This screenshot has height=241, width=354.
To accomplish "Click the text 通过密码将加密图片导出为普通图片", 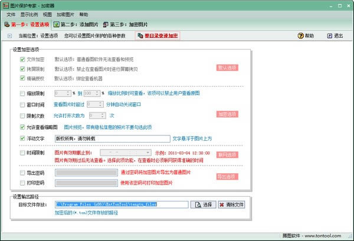I will click(156, 173).
